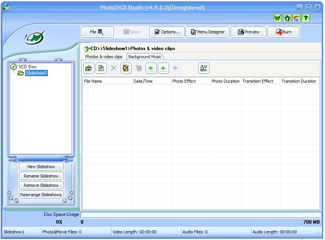Image resolution: width=325 pixels, height=240 pixels.
Task: Click the remove all photos icon
Action: click(126, 68)
